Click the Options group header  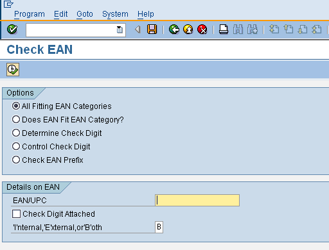click(x=20, y=93)
